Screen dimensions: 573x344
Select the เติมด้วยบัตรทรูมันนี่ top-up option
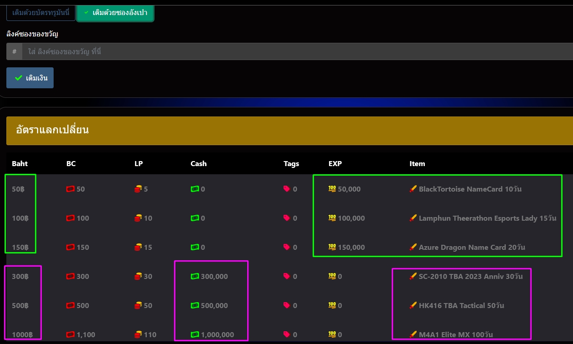tap(41, 12)
